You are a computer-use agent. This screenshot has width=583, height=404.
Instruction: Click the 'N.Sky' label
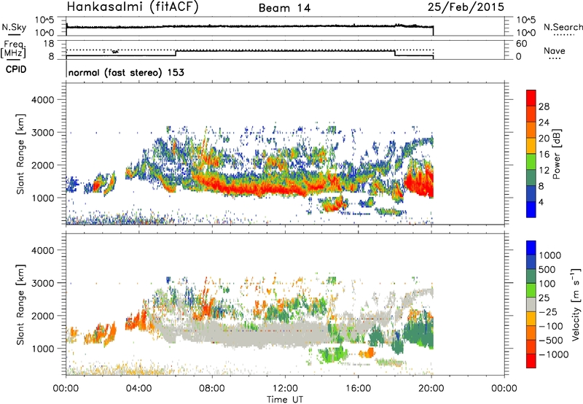[x=14, y=27]
